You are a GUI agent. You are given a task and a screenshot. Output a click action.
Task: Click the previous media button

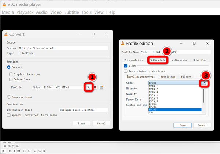10,151
